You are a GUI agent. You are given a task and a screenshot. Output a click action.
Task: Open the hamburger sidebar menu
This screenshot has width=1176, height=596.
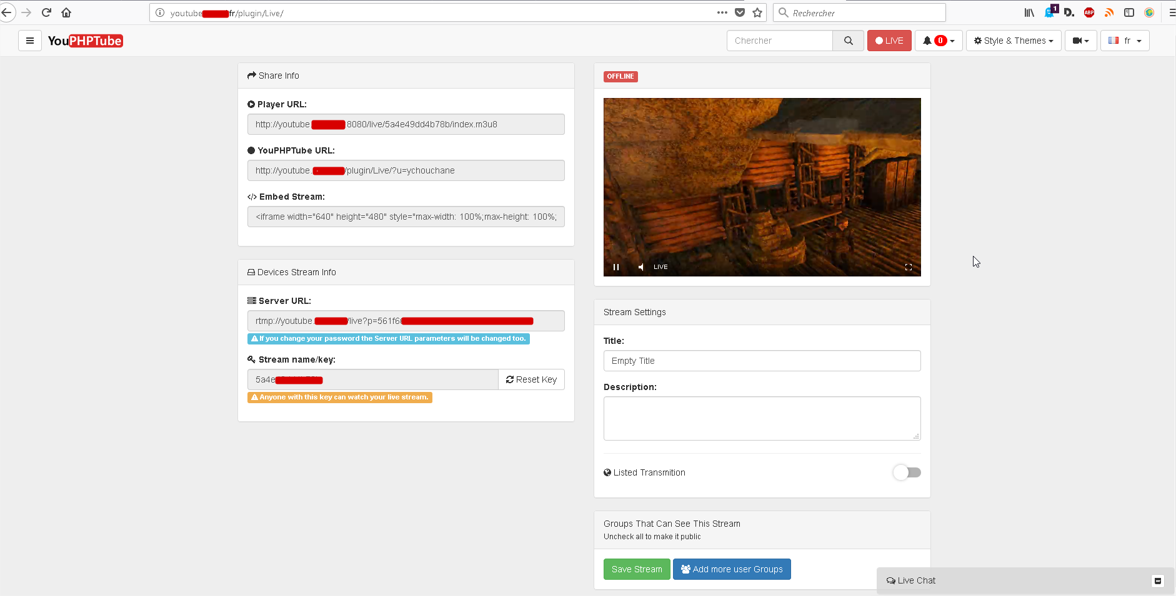tap(29, 41)
